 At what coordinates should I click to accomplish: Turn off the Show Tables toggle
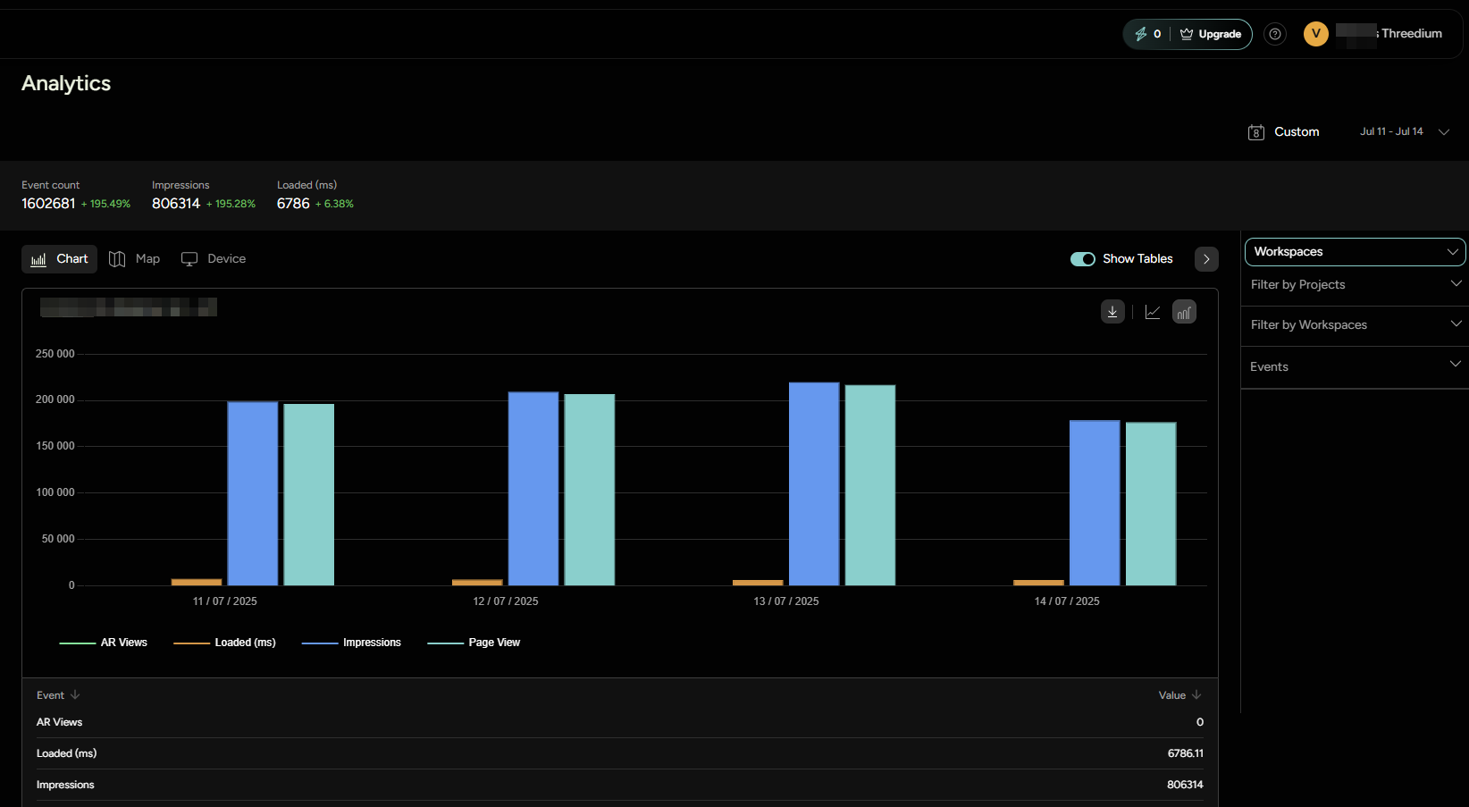(x=1082, y=258)
